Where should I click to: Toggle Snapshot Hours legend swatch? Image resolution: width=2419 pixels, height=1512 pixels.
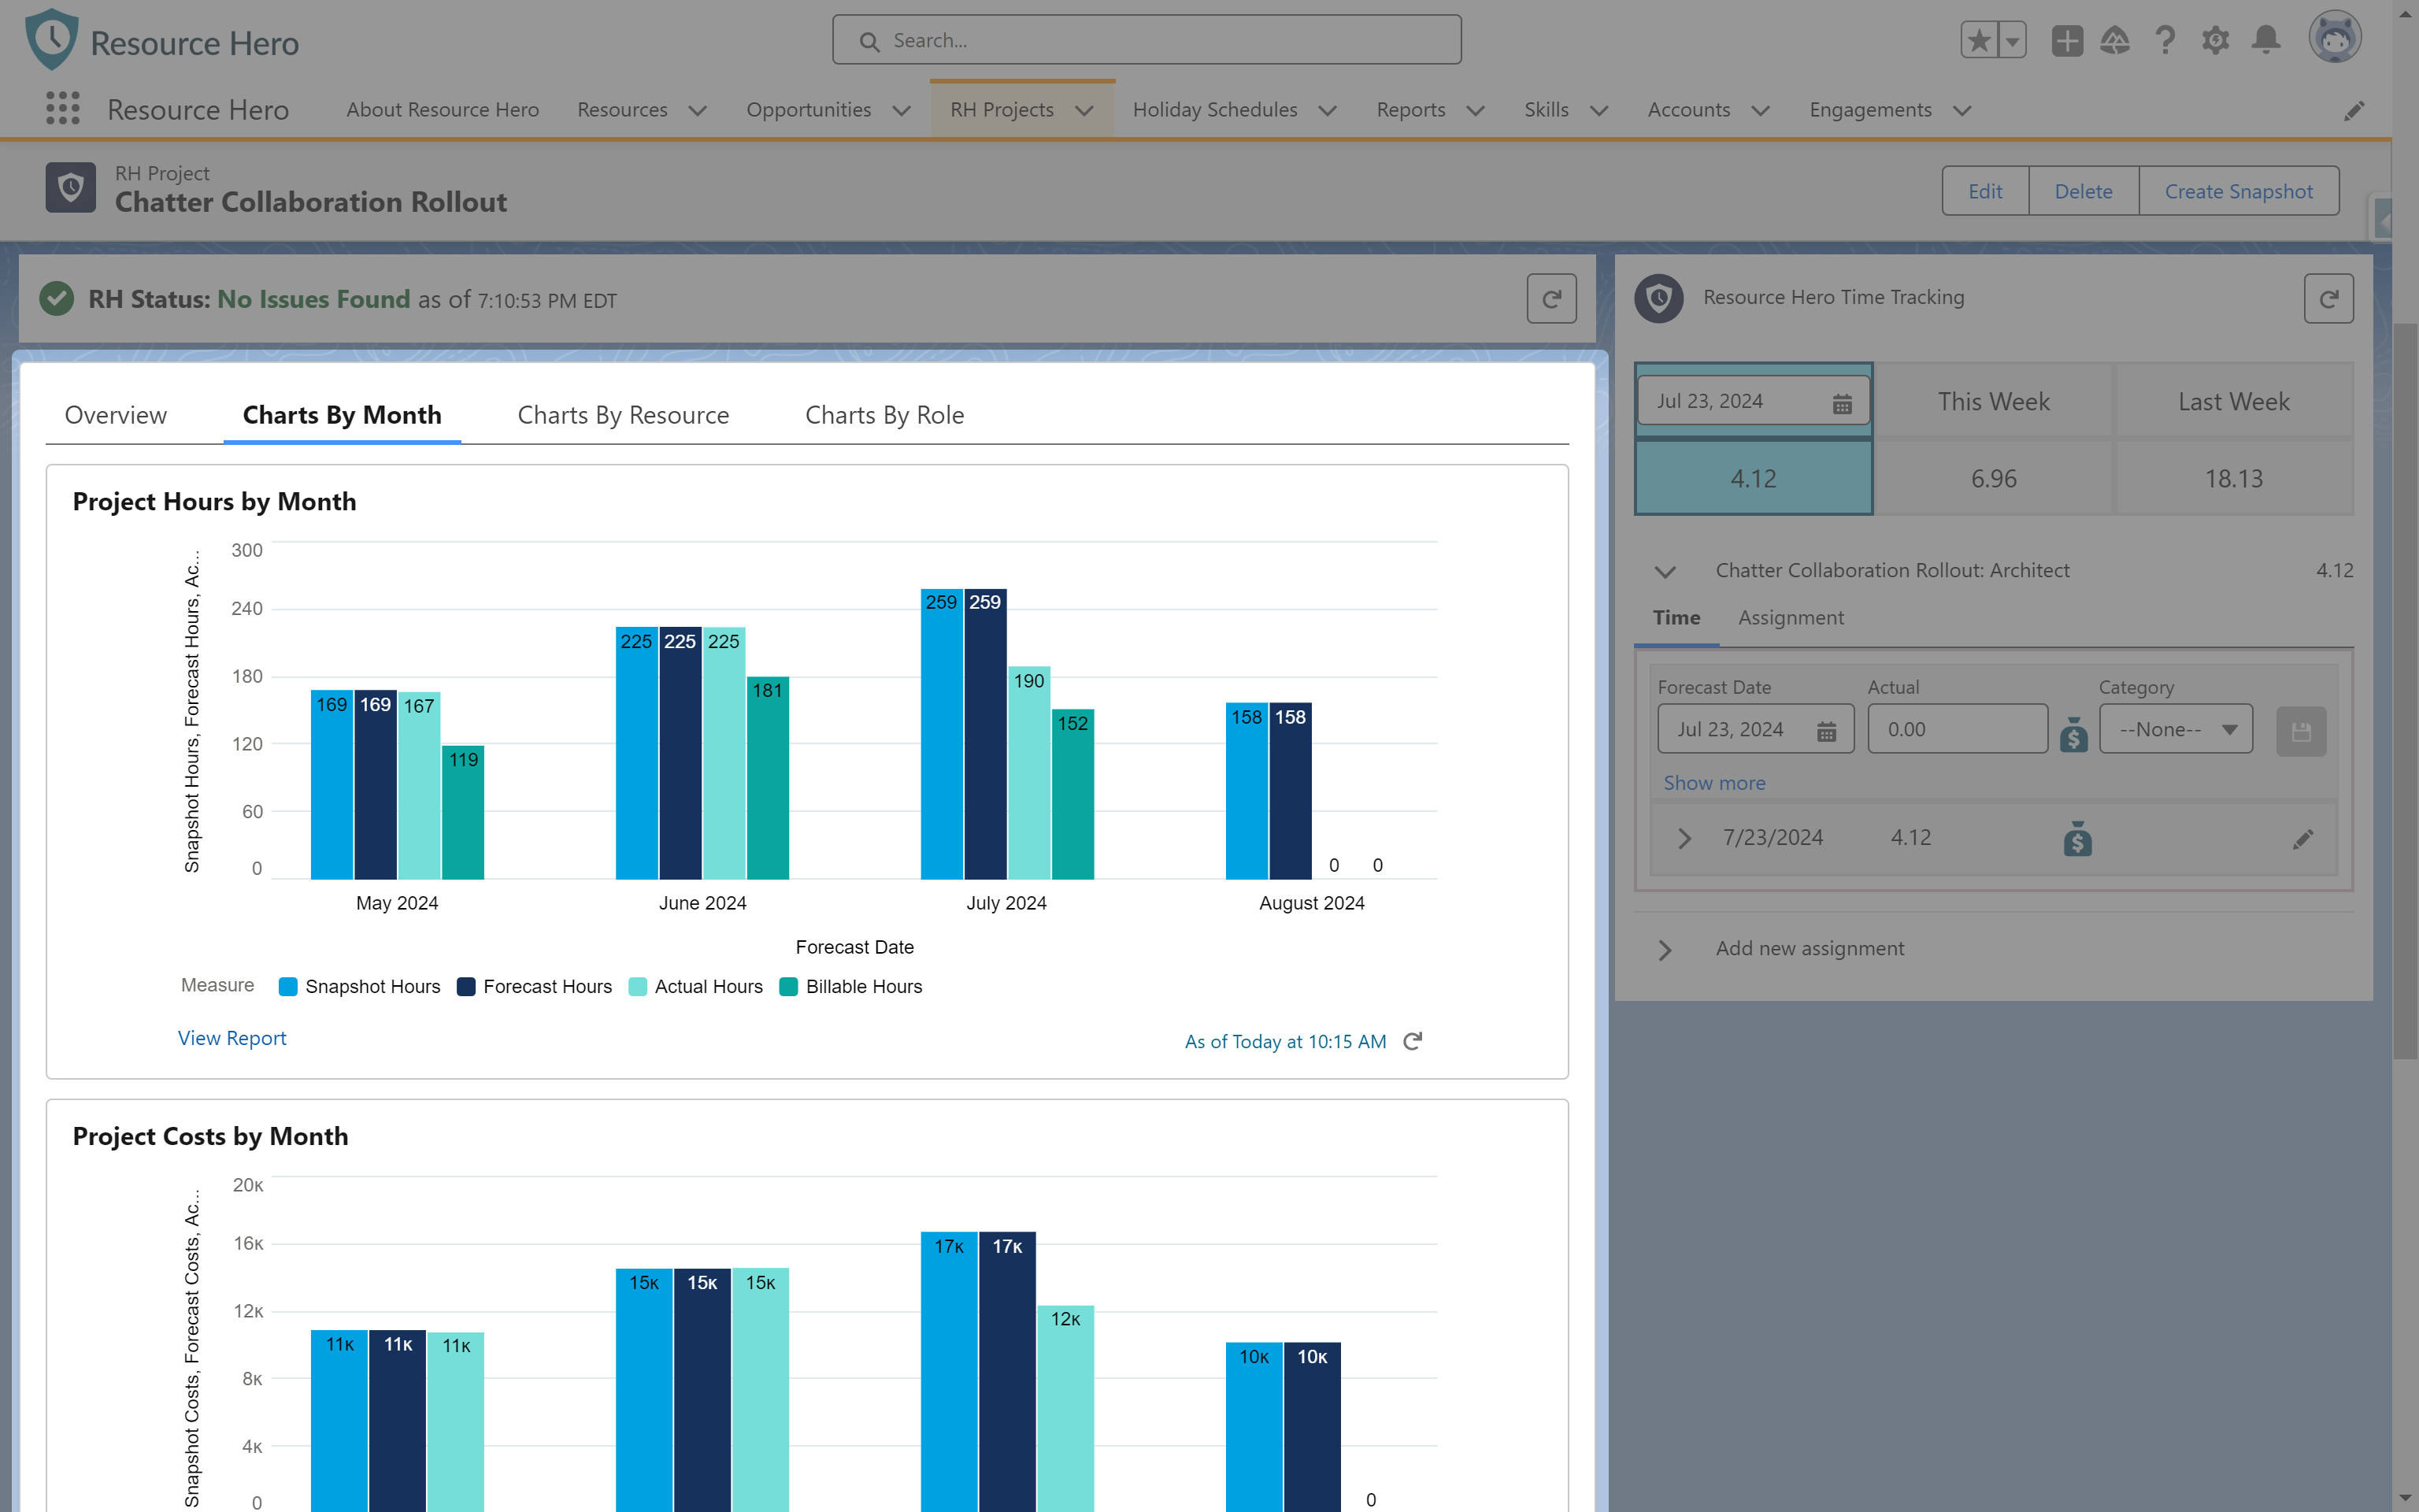288,987
